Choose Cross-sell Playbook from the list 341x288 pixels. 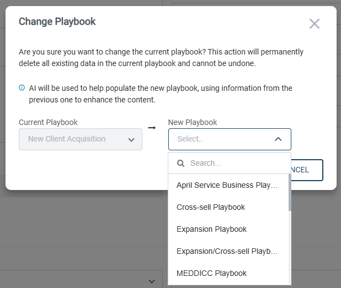pyautogui.click(x=211, y=207)
